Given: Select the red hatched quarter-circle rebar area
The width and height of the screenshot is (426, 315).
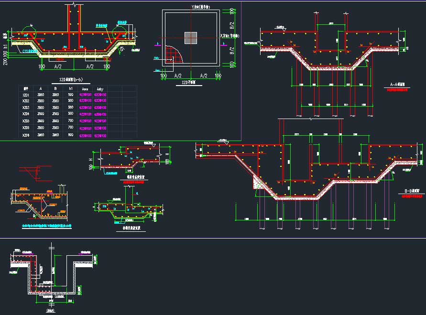Looking at the screenshot, I should [173, 54].
